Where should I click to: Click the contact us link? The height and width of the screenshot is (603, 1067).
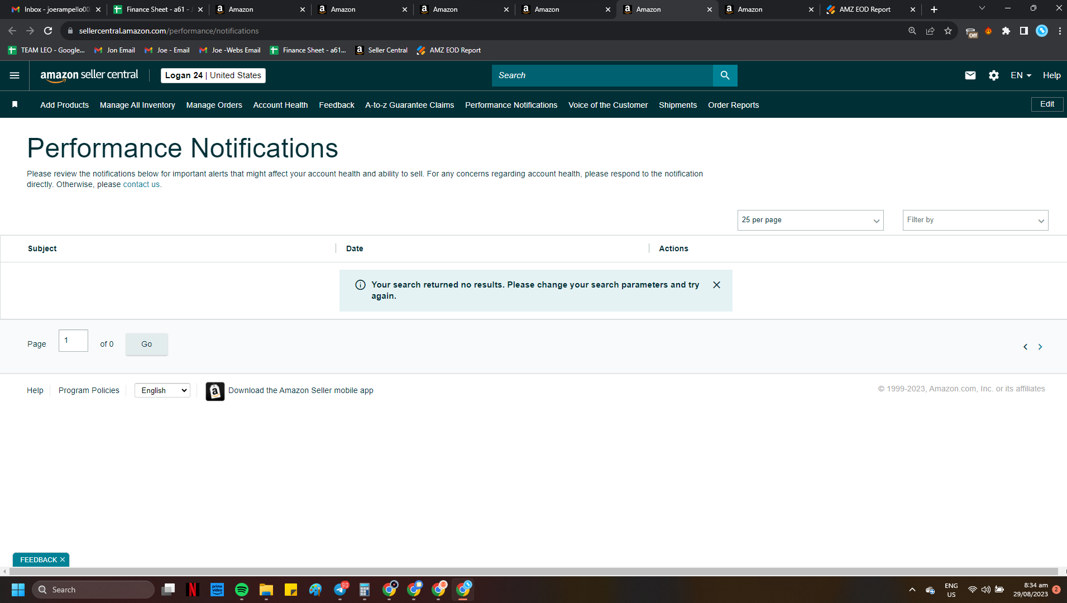click(141, 184)
